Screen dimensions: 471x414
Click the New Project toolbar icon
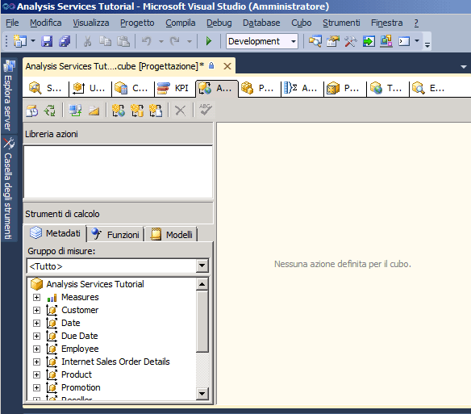(20, 41)
